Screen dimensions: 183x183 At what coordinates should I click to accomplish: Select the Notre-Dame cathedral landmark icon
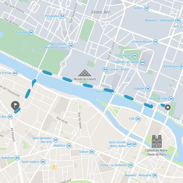(157, 141)
